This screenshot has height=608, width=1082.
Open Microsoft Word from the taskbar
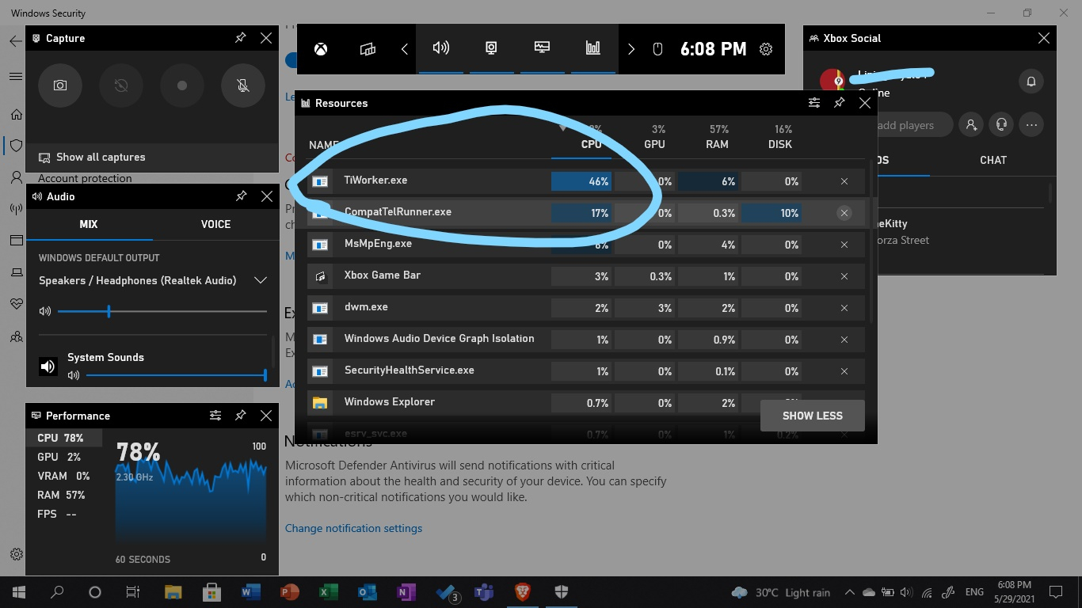(250, 592)
